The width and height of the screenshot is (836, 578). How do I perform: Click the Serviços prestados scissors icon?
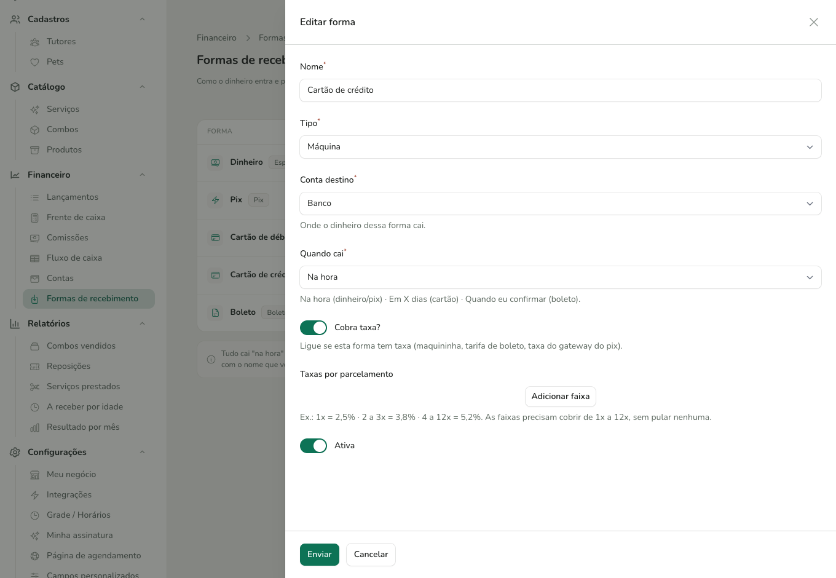point(35,387)
